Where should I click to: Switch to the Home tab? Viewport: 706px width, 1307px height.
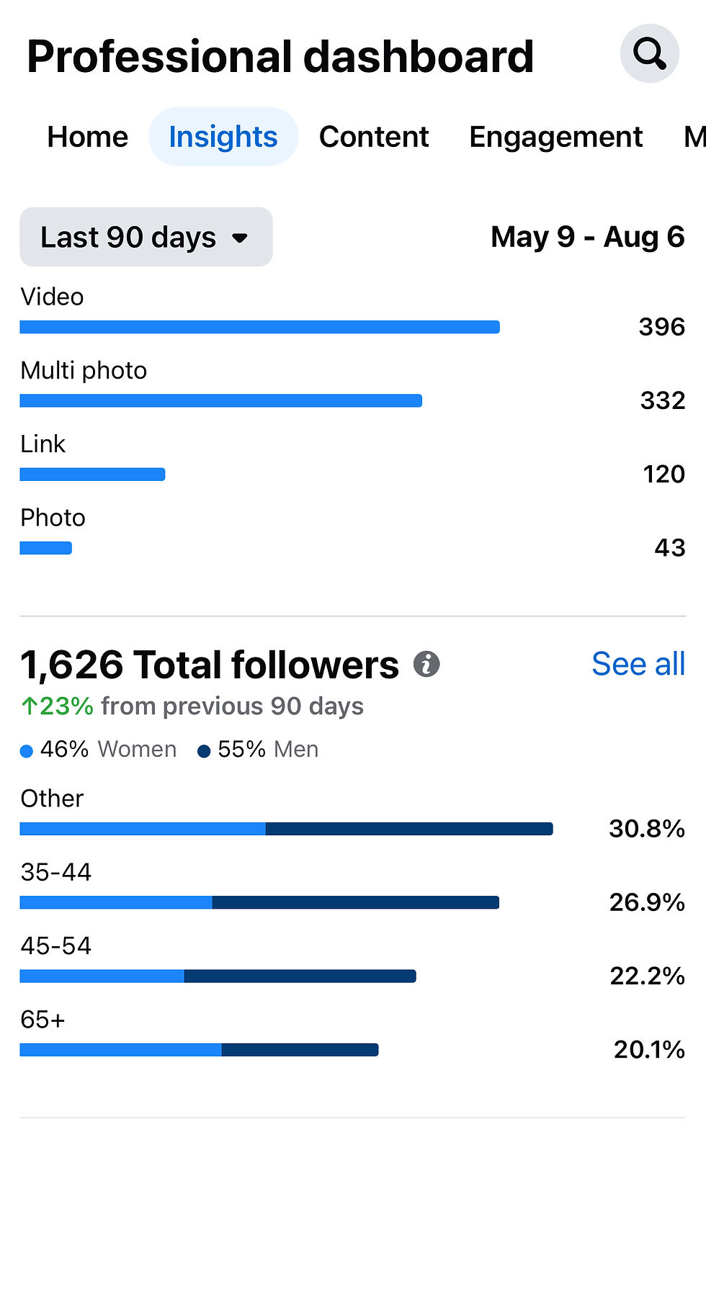pyautogui.click(x=87, y=136)
